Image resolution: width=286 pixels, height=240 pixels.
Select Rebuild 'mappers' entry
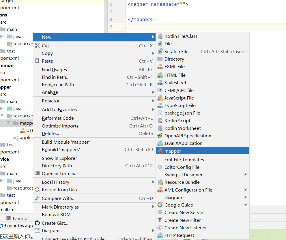click(94, 150)
